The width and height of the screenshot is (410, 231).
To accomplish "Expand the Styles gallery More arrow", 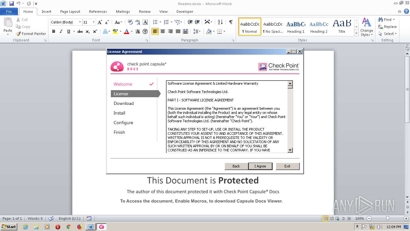I will [356, 33].
